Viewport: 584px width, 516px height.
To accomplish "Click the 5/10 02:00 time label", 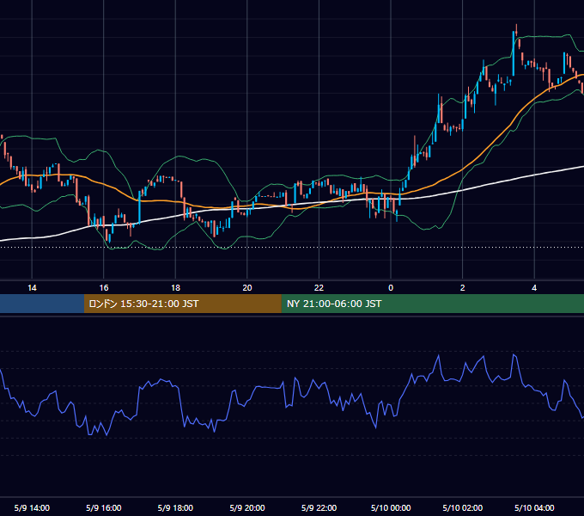I will 463,507.
